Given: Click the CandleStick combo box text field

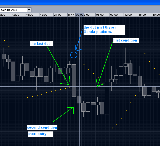Looking at the screenshot, I should click(x=13, y=10).
